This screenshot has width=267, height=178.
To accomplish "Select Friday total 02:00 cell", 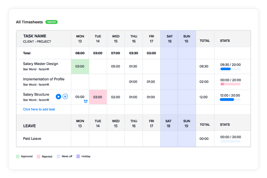I will [151, 53].
